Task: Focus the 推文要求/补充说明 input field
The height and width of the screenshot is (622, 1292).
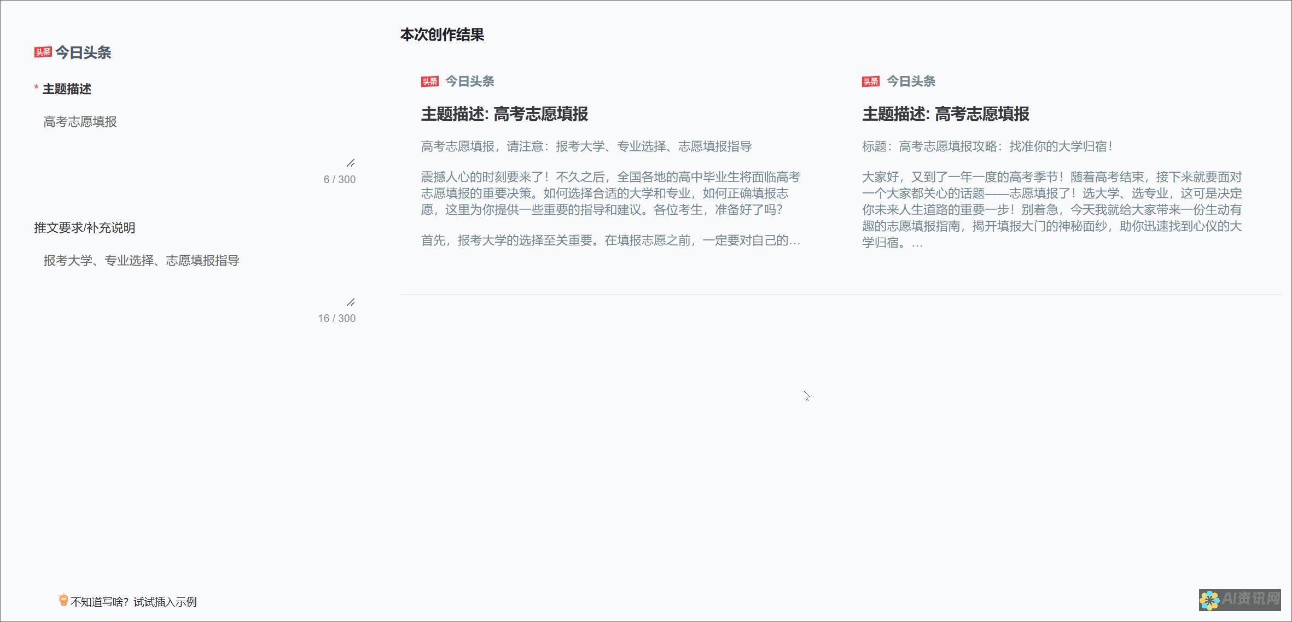Action: pyautogui.click(x=195, y=278)
